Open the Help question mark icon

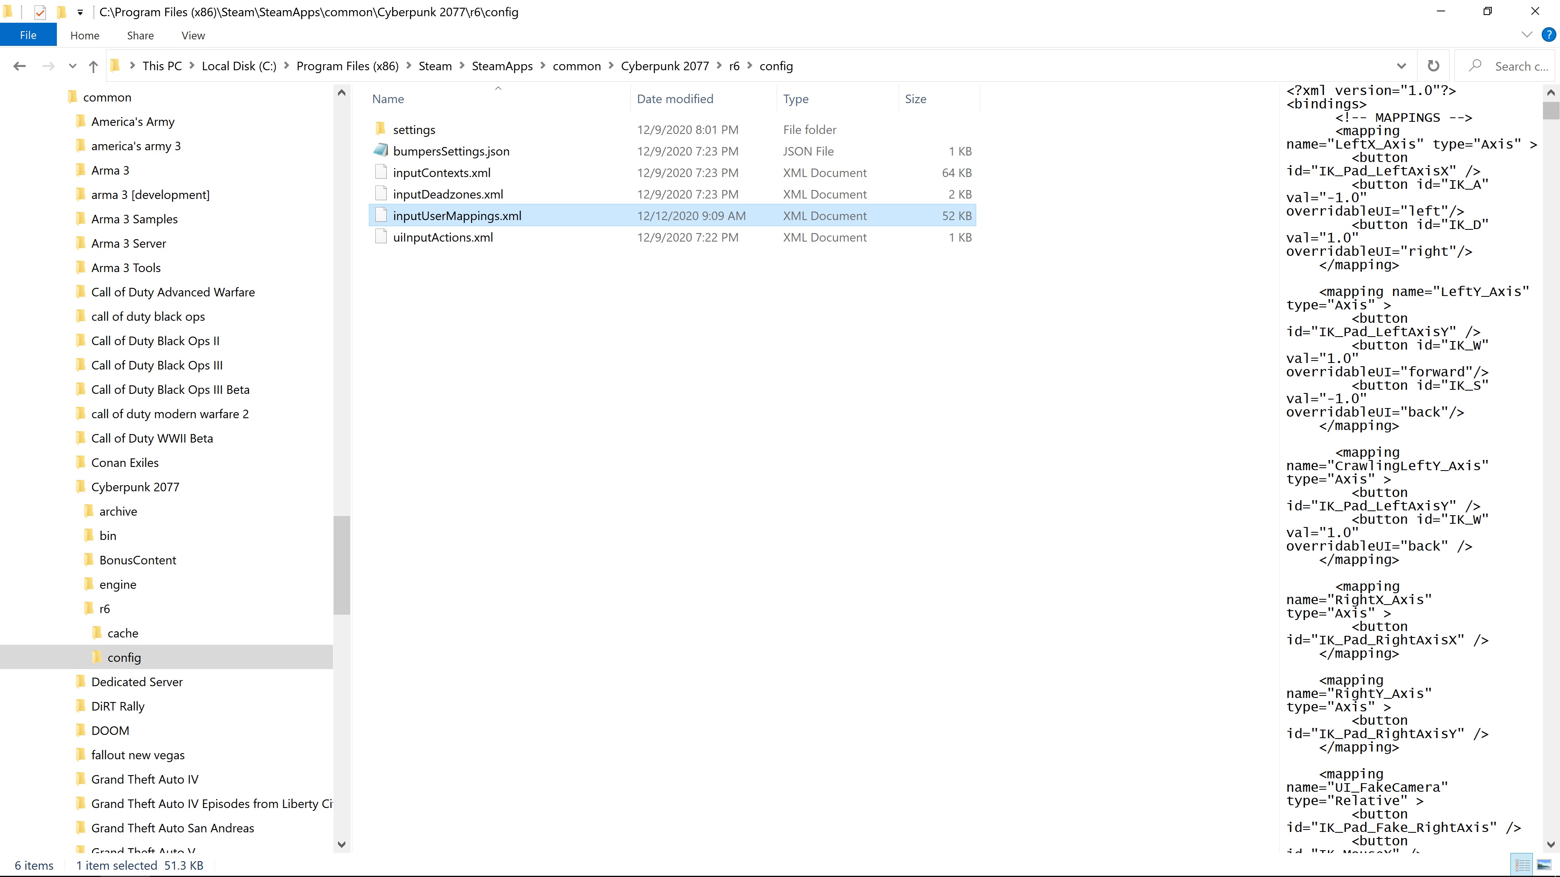tap(1548, 35)
